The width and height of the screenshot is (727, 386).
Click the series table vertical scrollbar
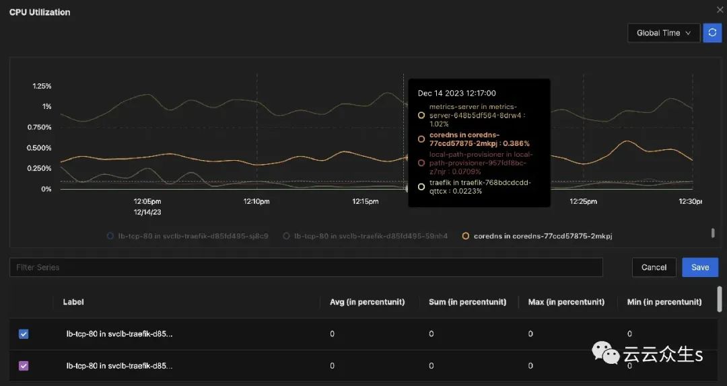(720, 300)
